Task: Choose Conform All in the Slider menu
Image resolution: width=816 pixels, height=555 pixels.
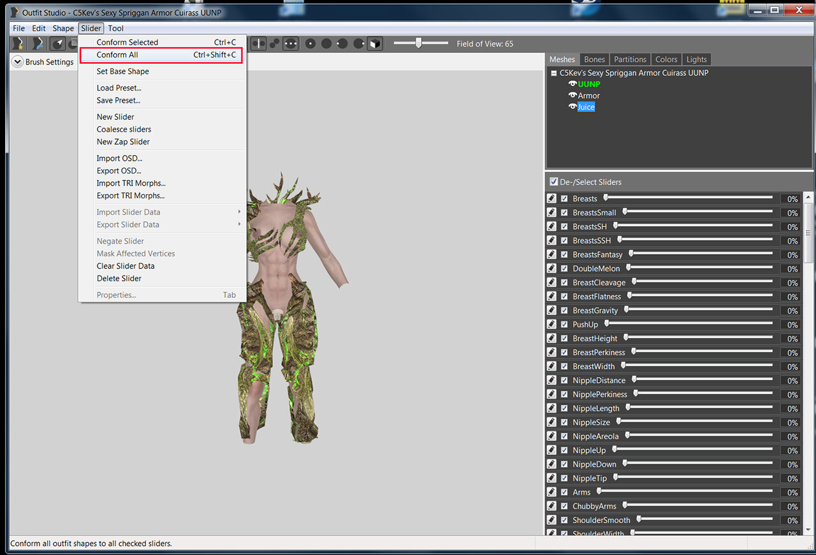Action: click(x=162, y=55)
